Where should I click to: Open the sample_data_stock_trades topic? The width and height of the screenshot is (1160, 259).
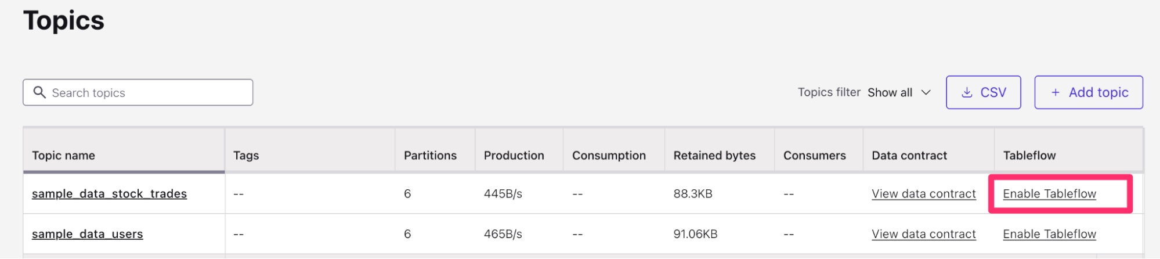[x=109, y=194]
